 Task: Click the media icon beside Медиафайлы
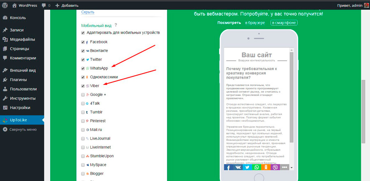coord(5,39)
